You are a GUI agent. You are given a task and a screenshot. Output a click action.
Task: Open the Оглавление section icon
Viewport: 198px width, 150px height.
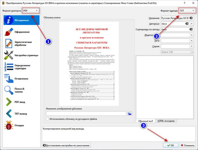(9, 78)
